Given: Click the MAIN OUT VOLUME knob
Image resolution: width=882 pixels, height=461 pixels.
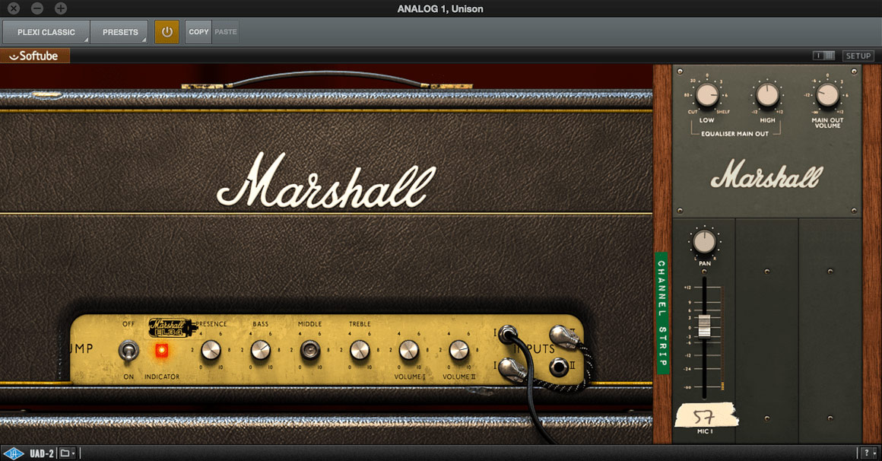Looking at the screenshot, I should point(827,95).
